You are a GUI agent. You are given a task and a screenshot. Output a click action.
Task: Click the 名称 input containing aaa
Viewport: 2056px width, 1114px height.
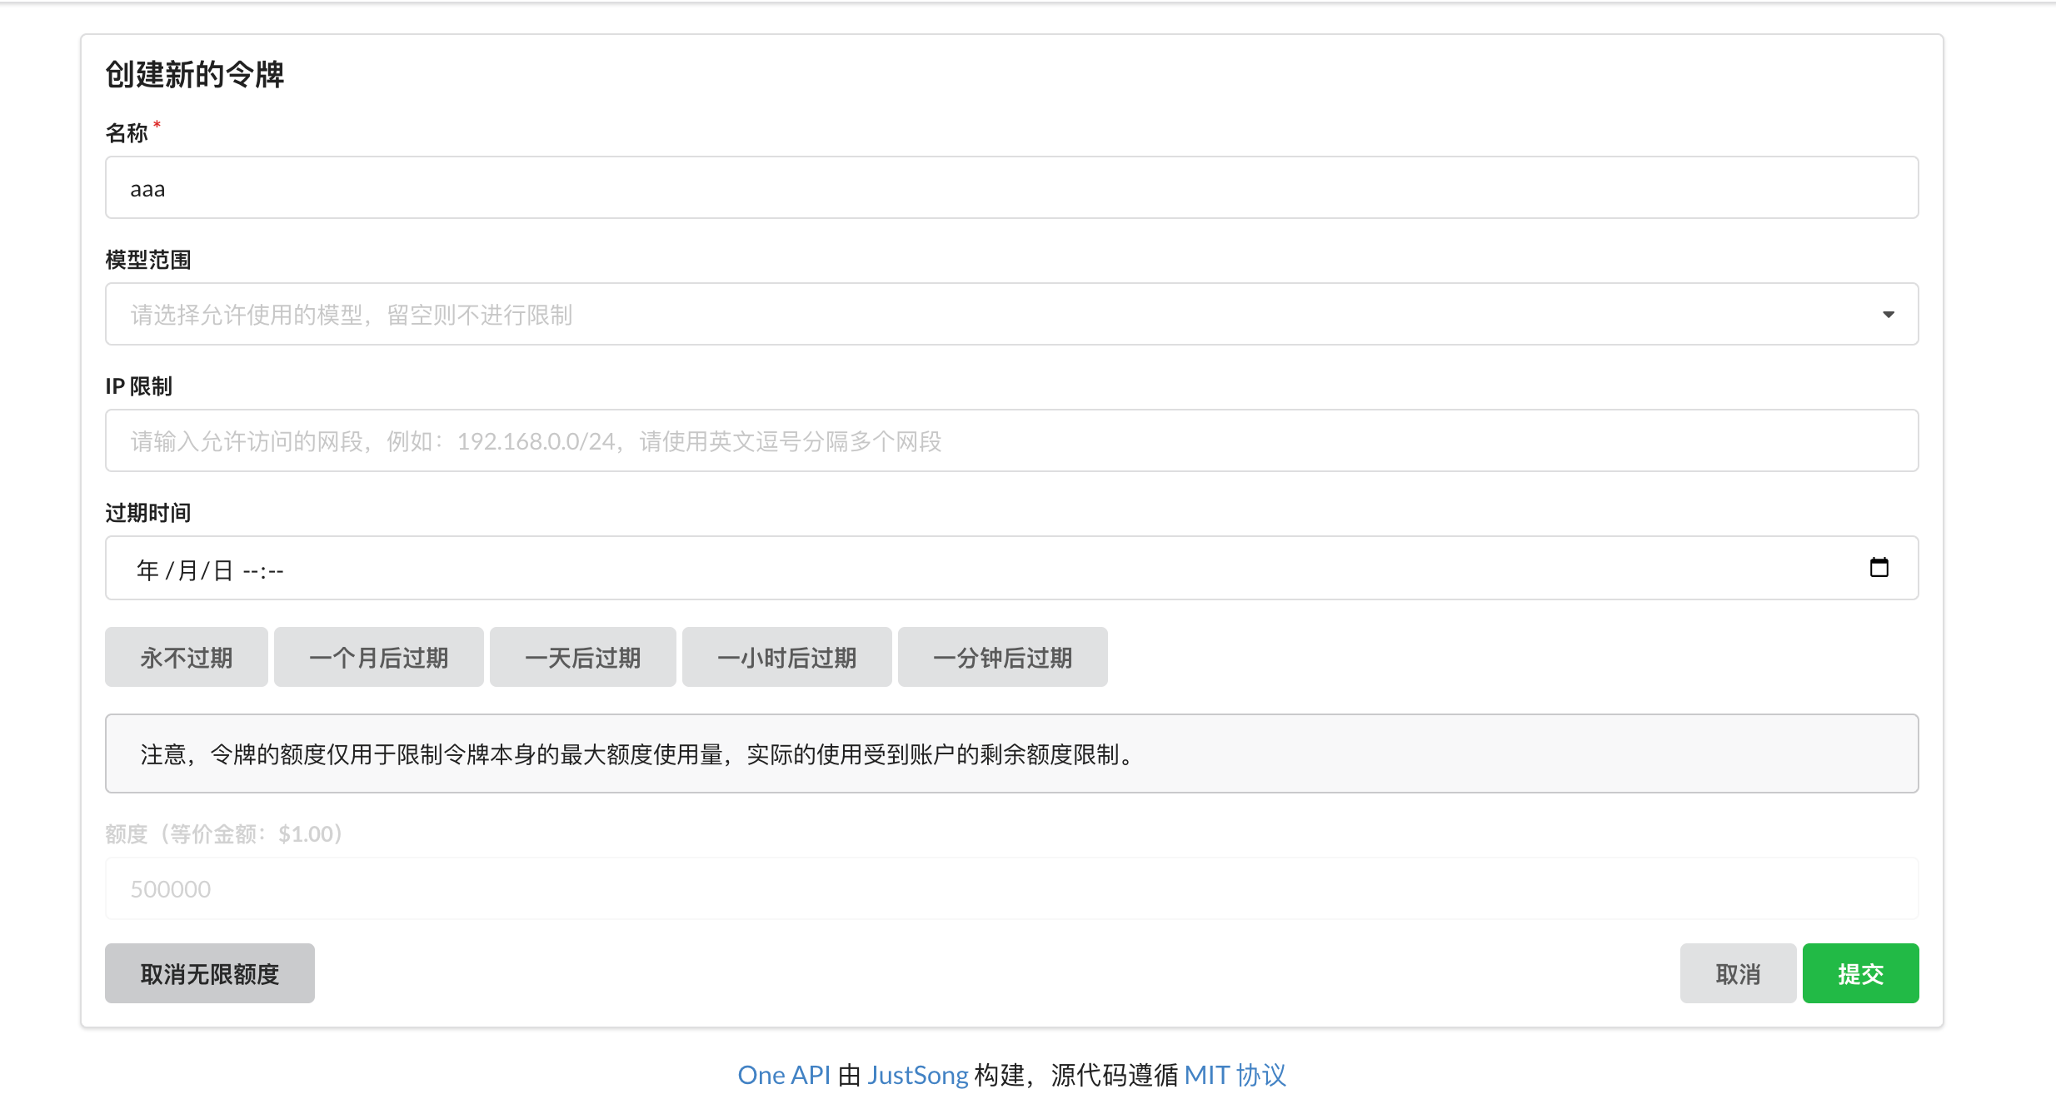(x=1011, y=188)
